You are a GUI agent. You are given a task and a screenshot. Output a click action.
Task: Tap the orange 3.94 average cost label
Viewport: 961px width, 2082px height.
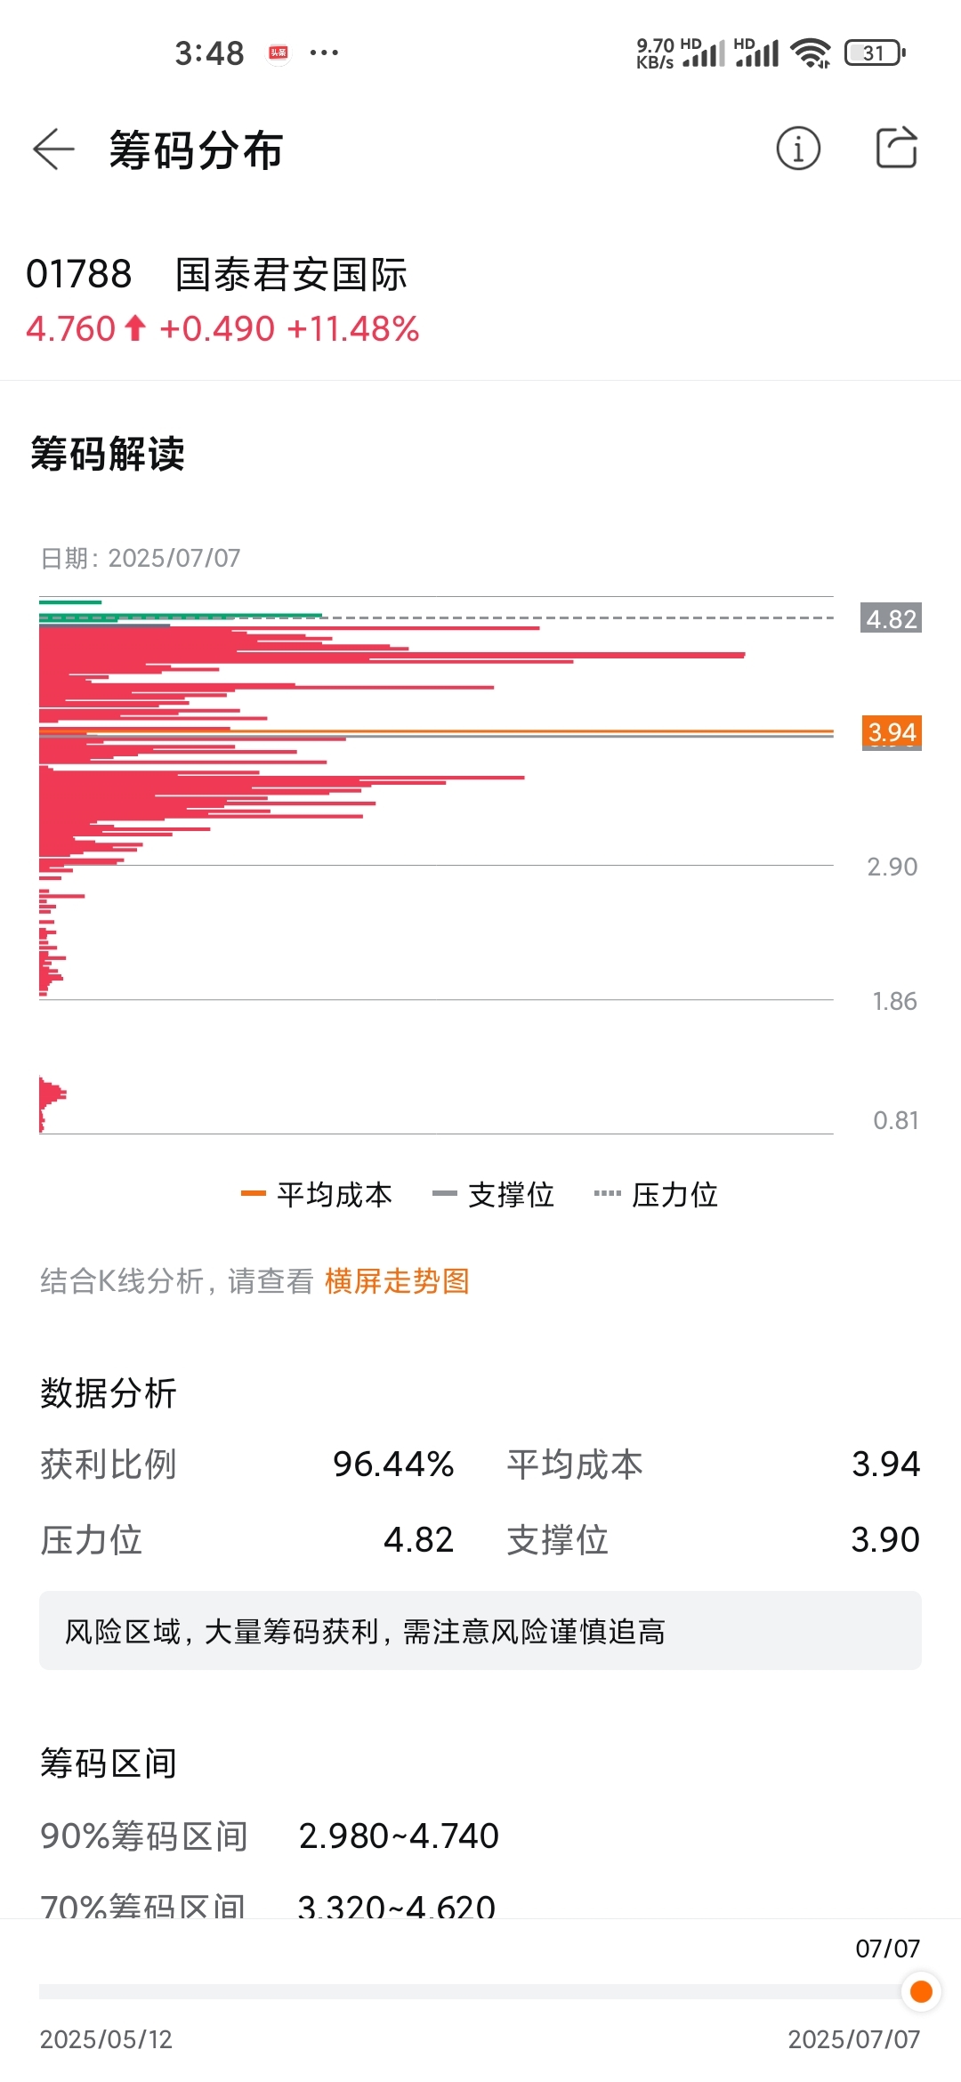point(892,732)
